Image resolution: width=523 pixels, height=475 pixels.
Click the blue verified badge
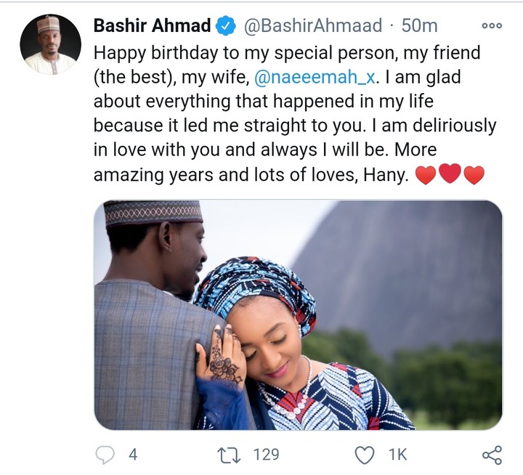coord(224,26)
